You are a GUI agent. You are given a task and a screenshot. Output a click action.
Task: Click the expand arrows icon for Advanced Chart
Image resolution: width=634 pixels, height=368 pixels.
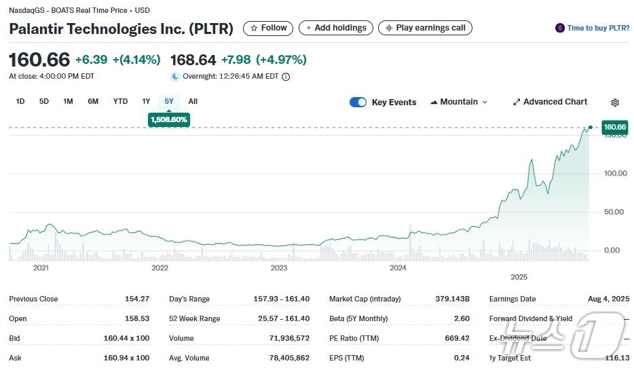pos(517,102)
